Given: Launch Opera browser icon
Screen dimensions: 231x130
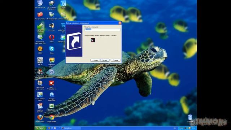Looking at the screenshot, I should 52,39.
